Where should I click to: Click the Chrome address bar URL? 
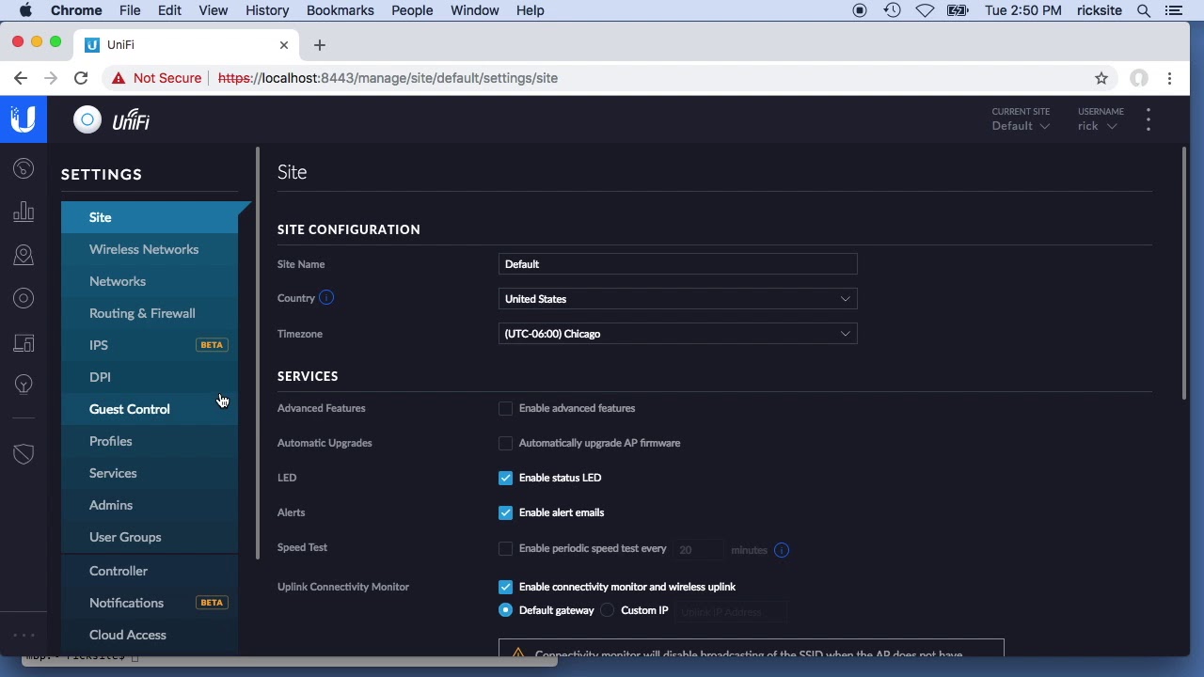388,78
